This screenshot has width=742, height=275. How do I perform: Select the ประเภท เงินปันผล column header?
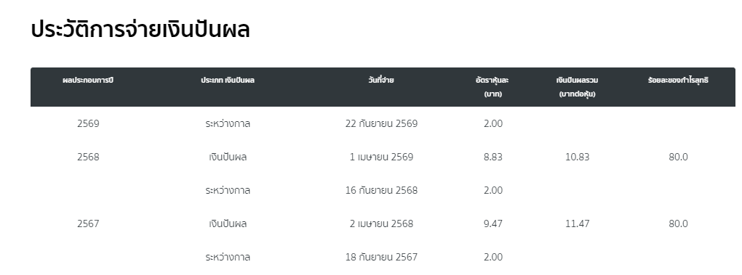tap(228, 81)
